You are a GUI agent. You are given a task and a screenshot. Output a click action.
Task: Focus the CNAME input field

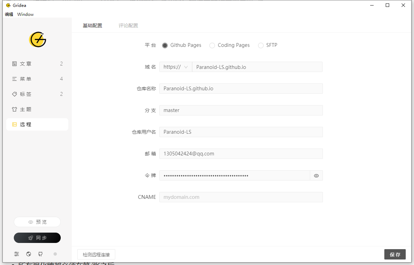[241, 197]
